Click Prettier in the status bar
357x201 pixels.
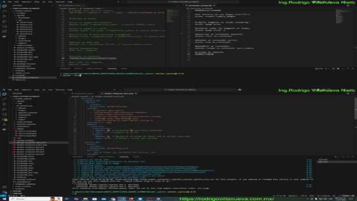[346, 196]
